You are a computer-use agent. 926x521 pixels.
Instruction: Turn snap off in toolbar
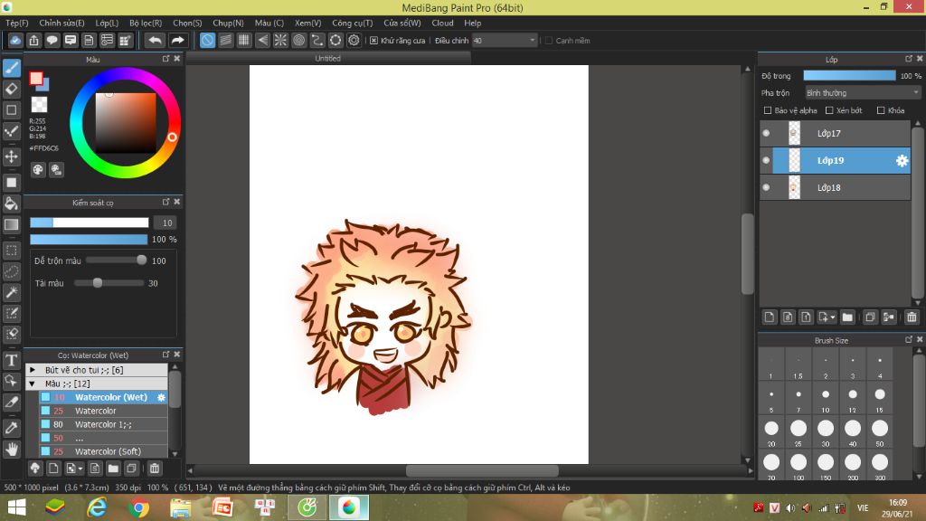click(207, 40)
